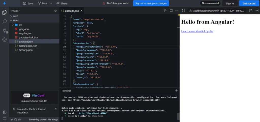Open the Explorer files sidebar icon
The height and width of the screenshot is (122, 260).
[x=5, y=12]
